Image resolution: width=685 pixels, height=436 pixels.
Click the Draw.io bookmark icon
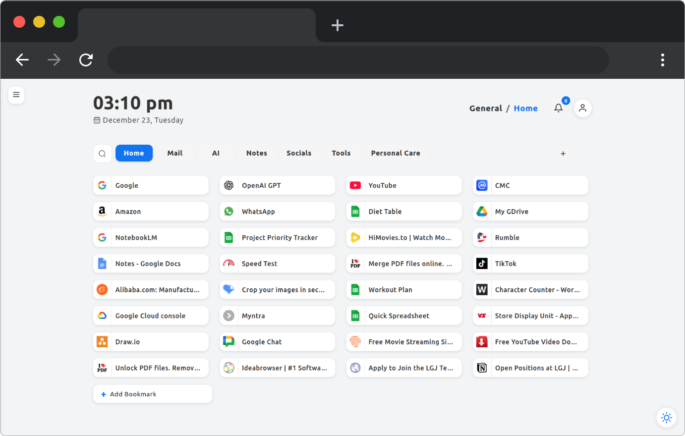point(102,342)
